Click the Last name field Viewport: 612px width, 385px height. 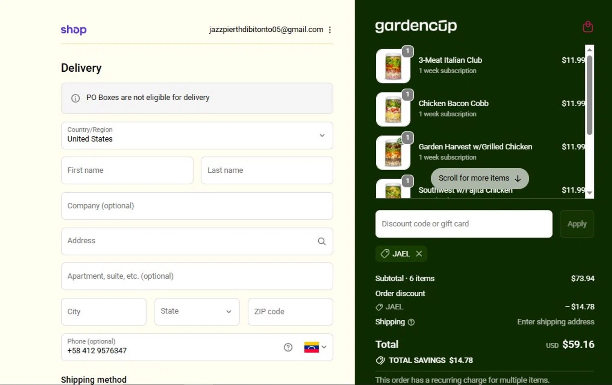(x=267, y=170)
